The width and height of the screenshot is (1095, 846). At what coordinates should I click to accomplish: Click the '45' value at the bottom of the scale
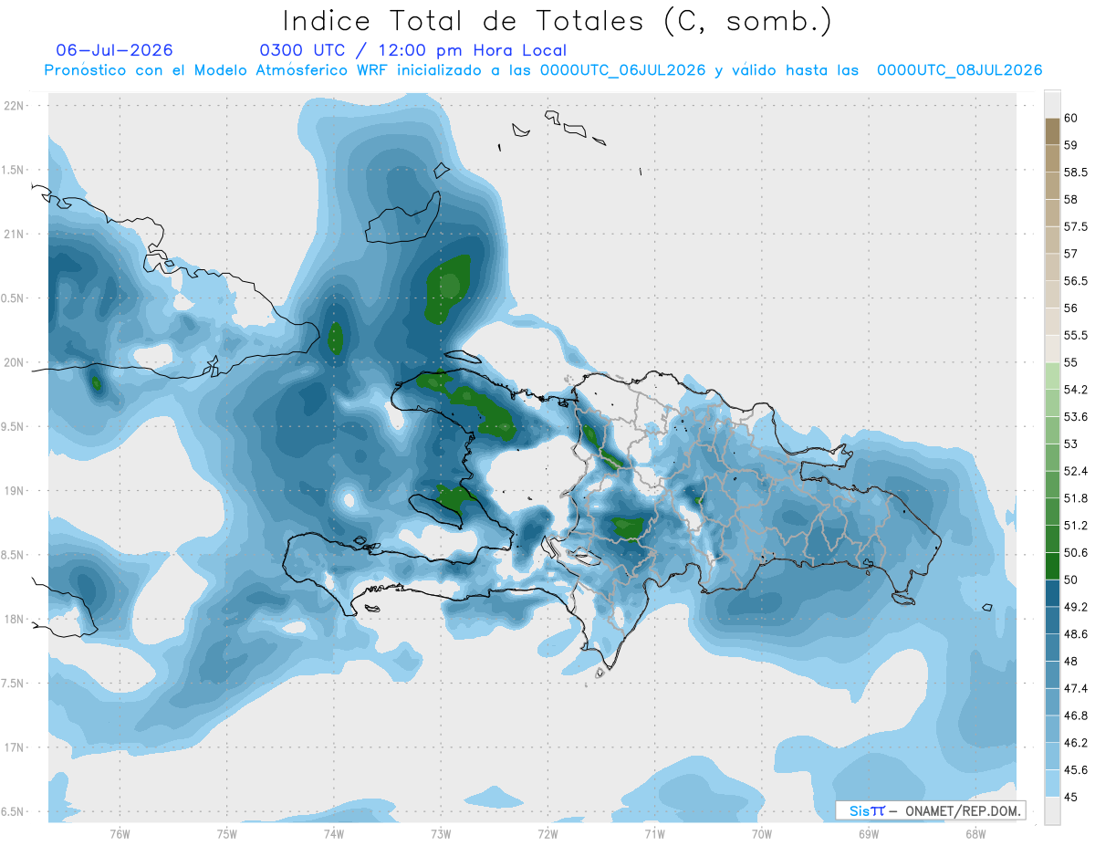(x=1070, y=797)
